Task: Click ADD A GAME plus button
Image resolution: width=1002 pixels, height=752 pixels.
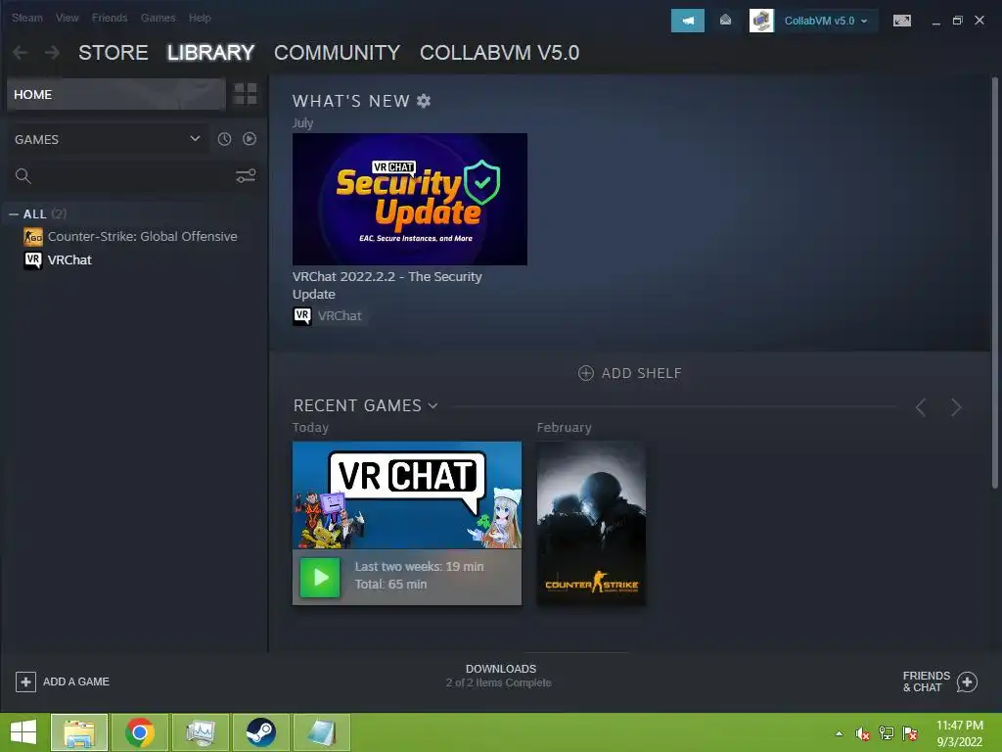Action: 25,681
